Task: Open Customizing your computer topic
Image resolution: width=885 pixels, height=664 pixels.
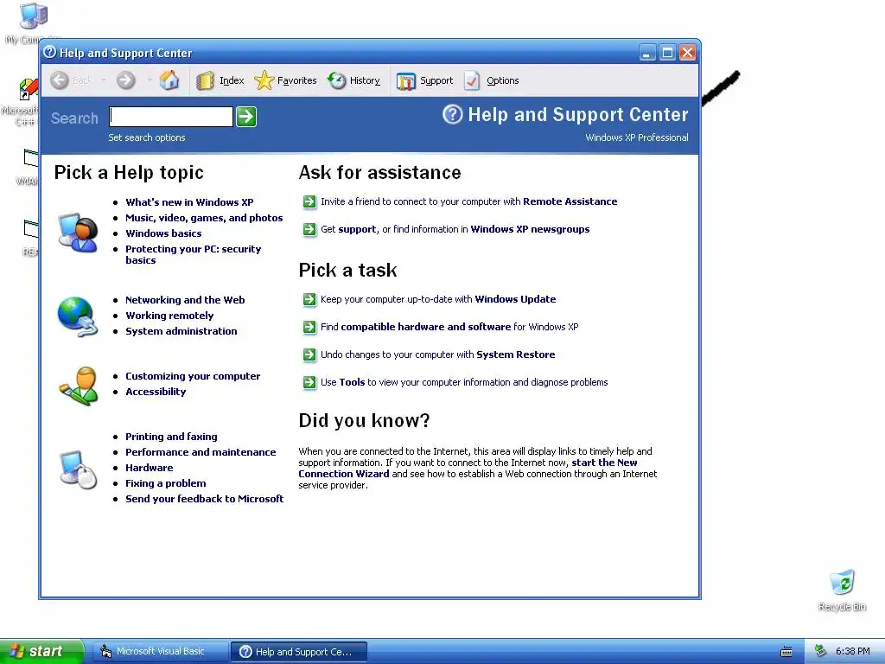Action: [x=193, y=376]
